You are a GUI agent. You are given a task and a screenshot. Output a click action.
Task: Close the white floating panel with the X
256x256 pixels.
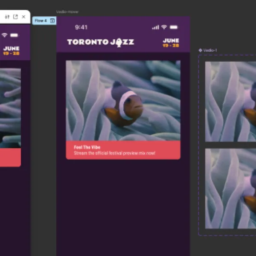pyautogui.click(x=23, y=17)
